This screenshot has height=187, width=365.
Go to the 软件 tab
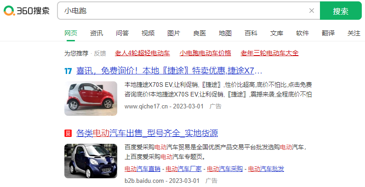(302, 33)
